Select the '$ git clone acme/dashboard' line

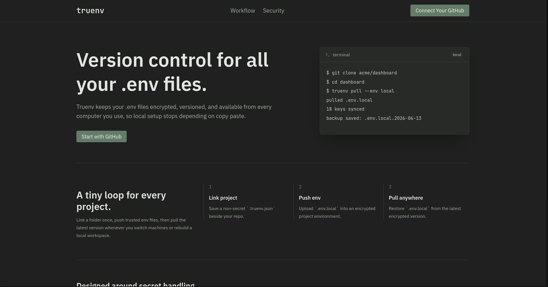tap(362, 73)
